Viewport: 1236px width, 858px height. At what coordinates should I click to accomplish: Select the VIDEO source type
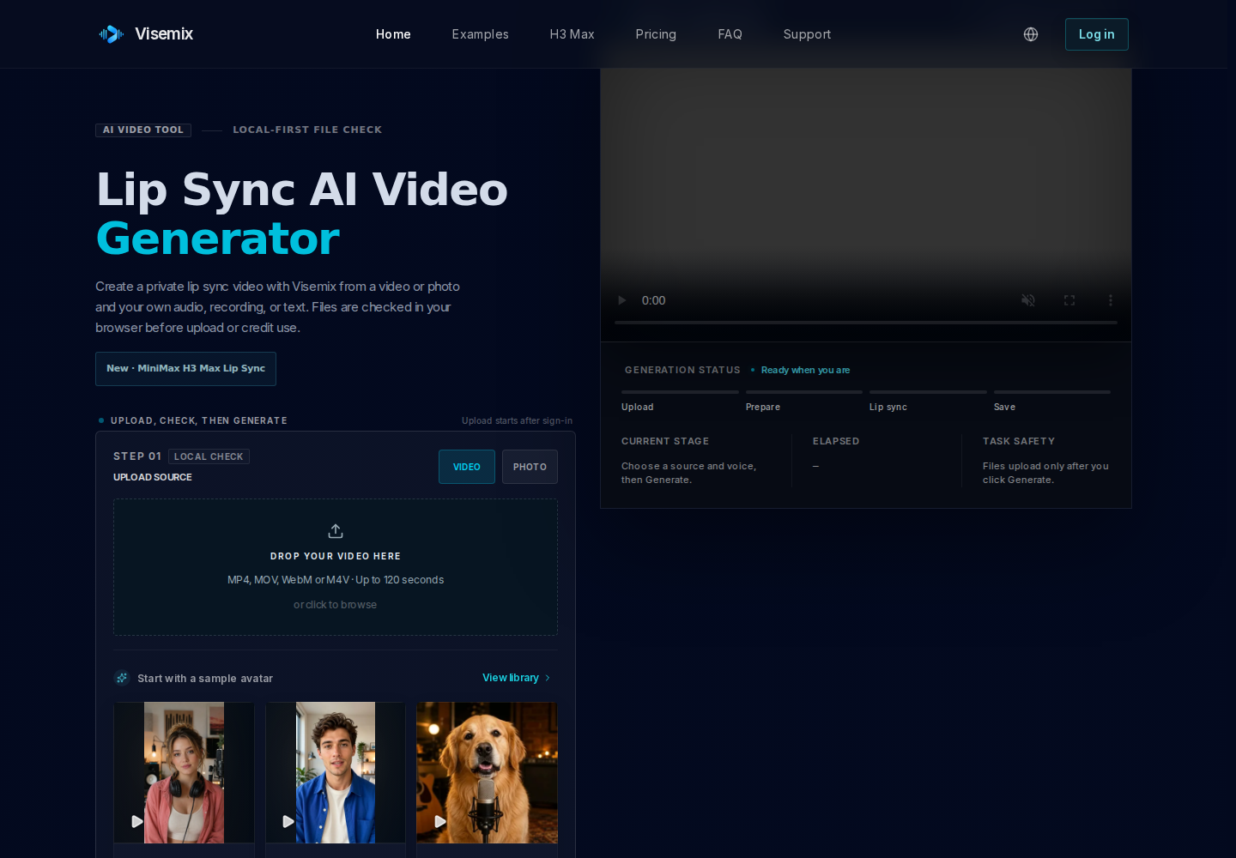coord(467,467)
